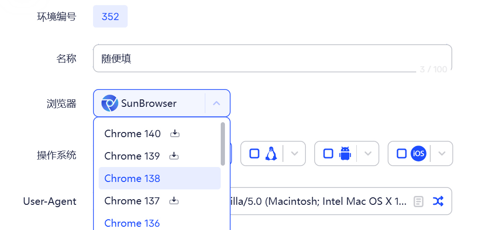This screenshot has height=230, width=477.
Task: Expand the iOS version dropdown arrow
Action: (x=442, y=153)
